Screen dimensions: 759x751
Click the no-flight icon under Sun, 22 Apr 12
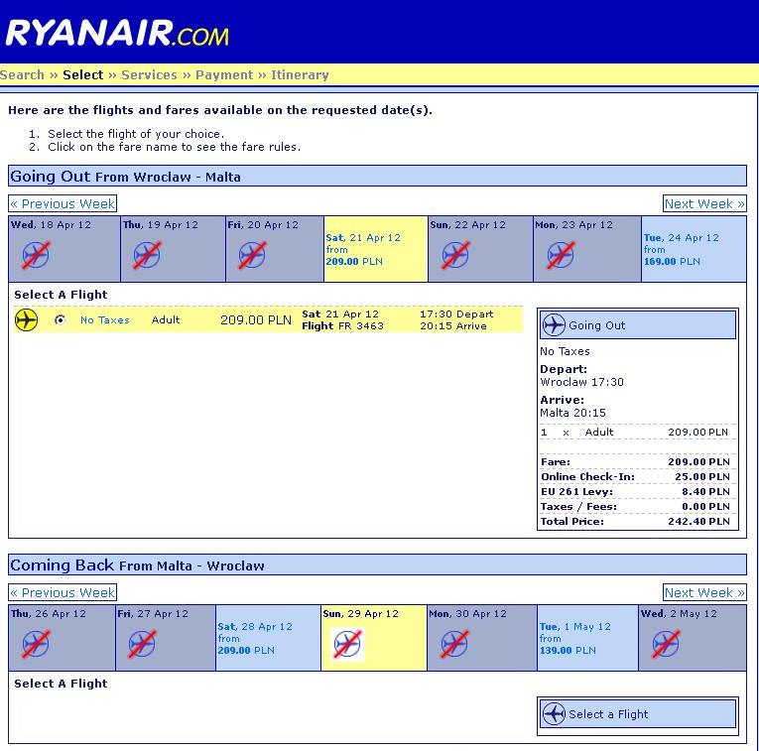[x=455, y=255]
